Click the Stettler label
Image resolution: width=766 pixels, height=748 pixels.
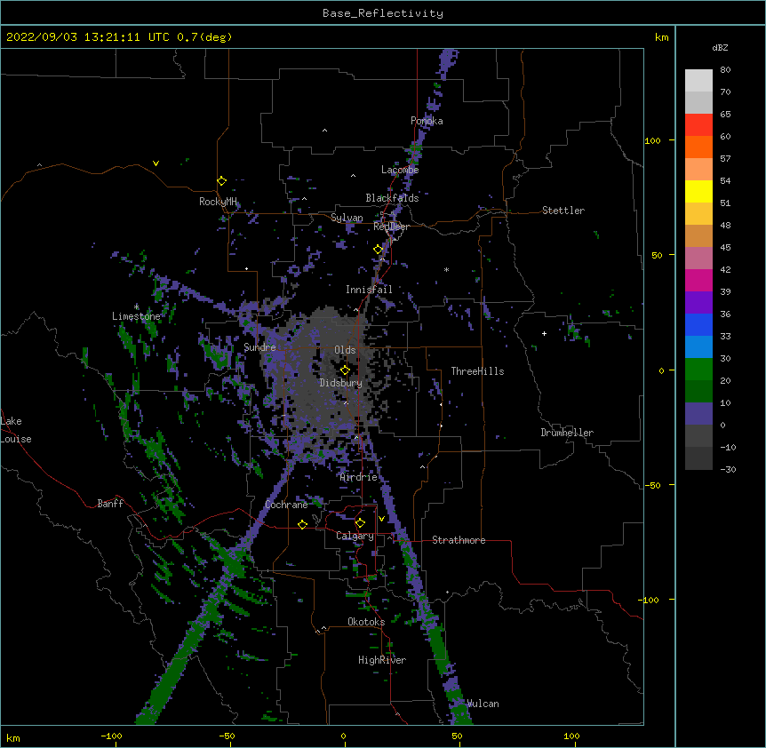[563, 211]
